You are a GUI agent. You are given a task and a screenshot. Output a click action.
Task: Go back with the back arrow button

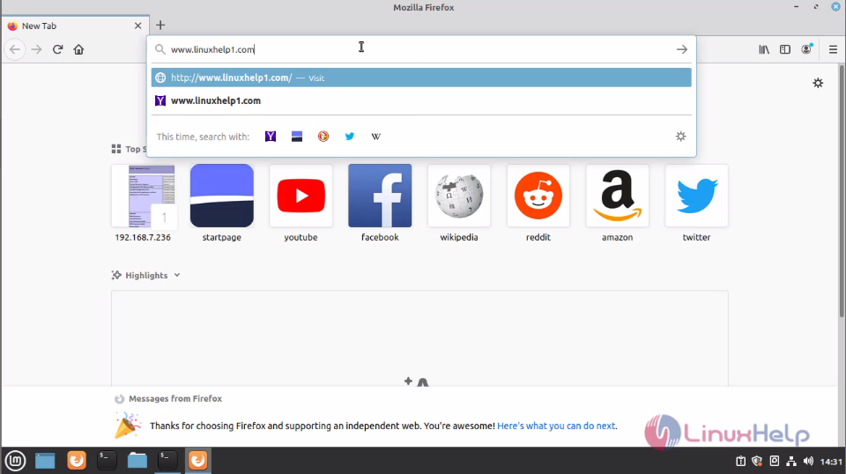[x=15, y=49]
